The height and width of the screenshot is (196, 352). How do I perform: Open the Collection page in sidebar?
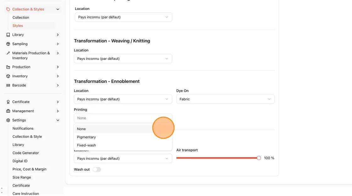21,18
